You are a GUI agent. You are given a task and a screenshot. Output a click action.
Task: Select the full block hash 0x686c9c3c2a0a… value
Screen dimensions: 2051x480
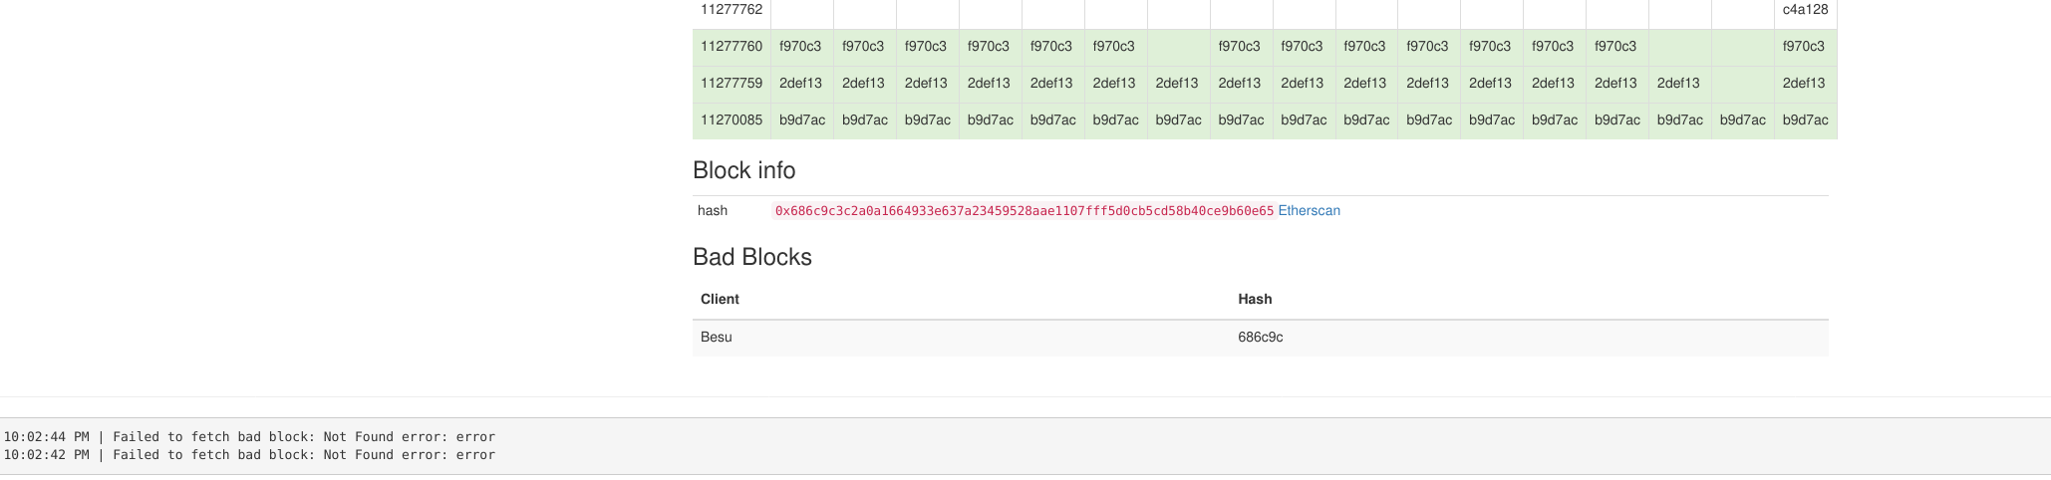pyautogui.click(x=1024, y=211)
